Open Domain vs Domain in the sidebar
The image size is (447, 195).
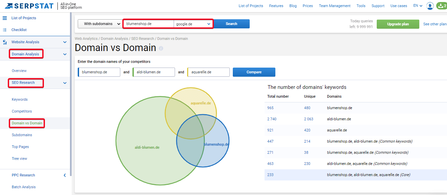point(27,123)
